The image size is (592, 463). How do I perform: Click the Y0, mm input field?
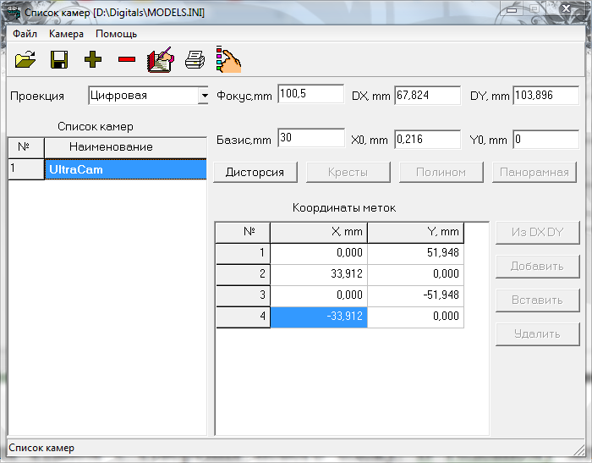click(546, 140)
